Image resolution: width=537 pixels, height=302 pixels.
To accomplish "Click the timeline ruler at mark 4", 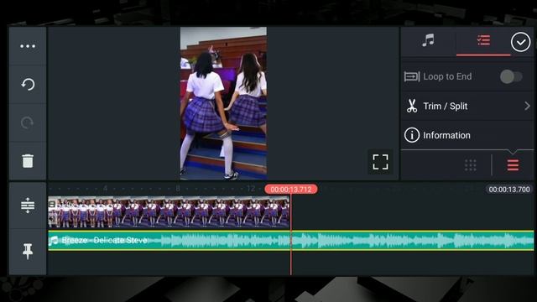I will point(105,188).
